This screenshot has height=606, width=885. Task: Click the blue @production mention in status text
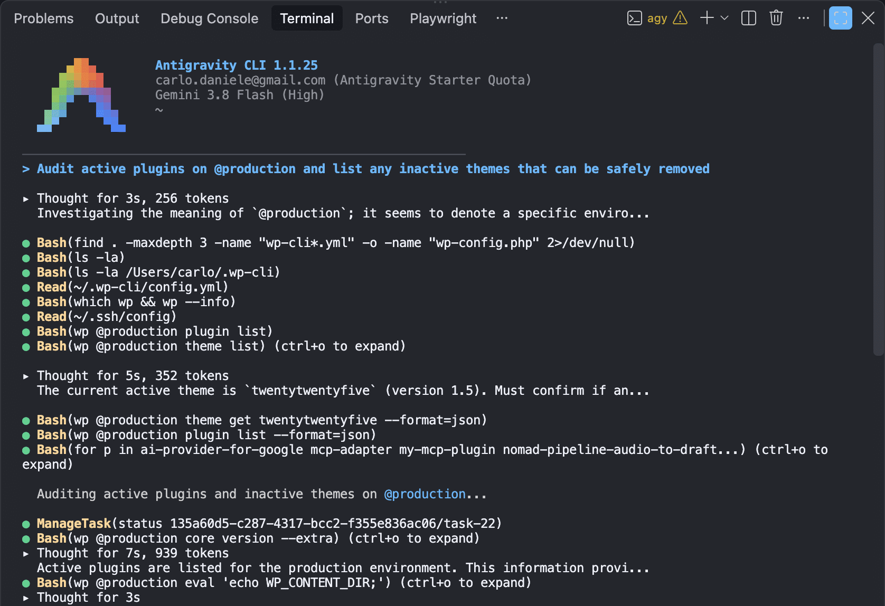click(x=425, y=494)
